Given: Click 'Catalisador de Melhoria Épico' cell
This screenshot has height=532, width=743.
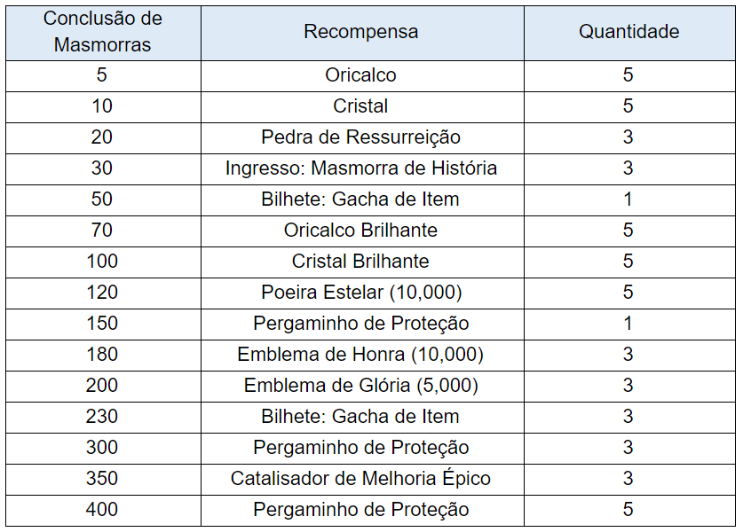Looking at the screenshot, I should pyautogui.click(x=360, y=479).
